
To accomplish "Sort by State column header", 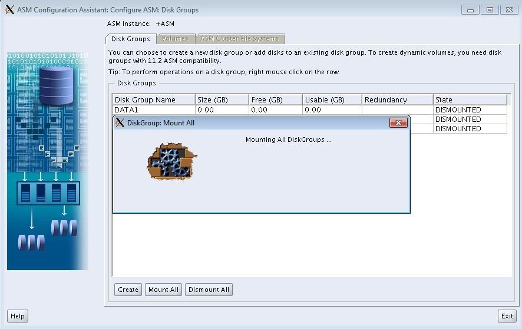I will tap(470, 100).
